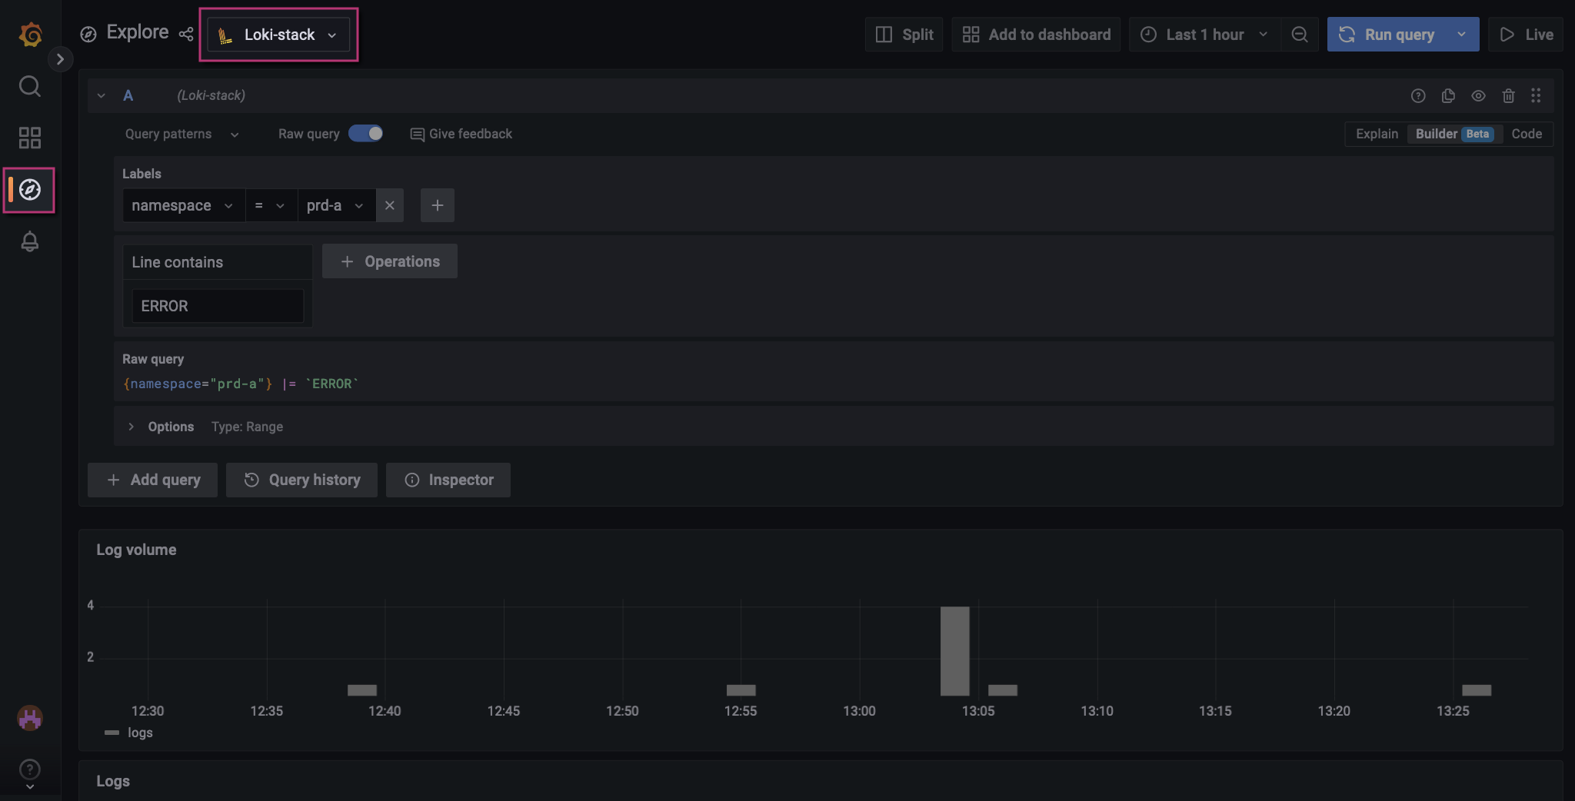The image size is (1575, 801).
Task: Delete query A with trash icon
Action: click(1508, 95)
